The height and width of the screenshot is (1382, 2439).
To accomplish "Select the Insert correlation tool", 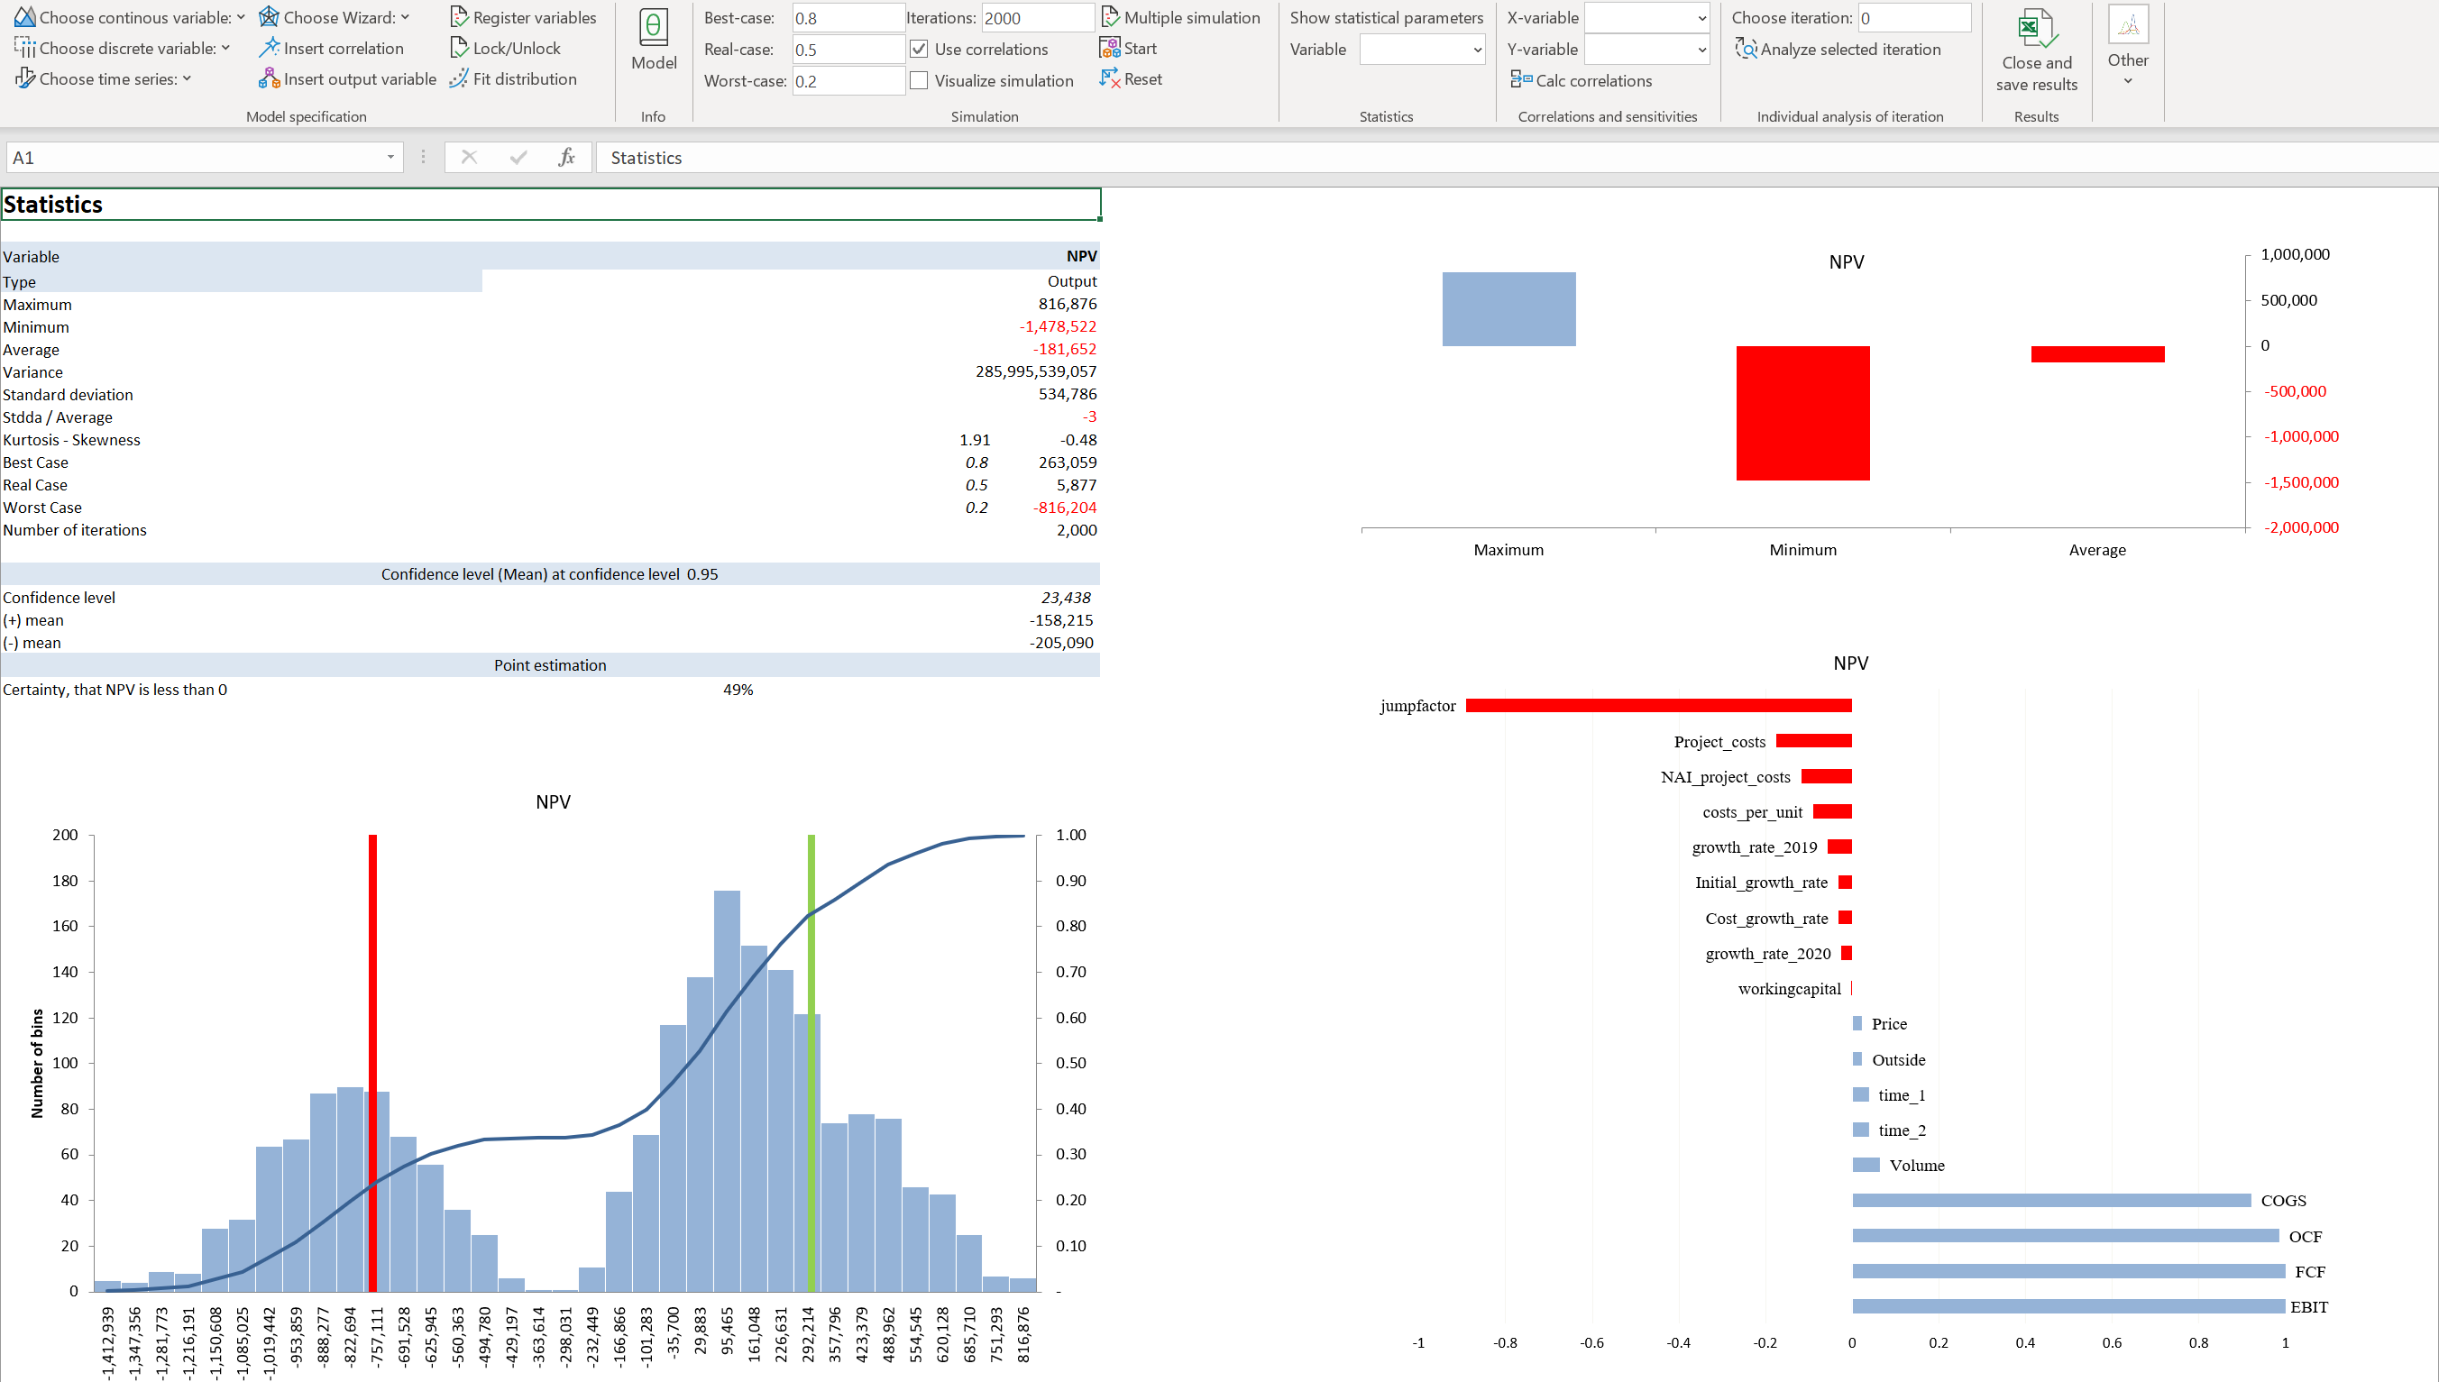I will [330, 48].
